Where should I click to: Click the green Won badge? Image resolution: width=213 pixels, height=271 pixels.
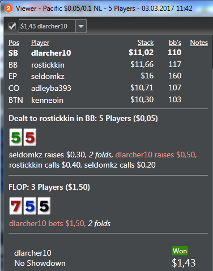[x=180, y=251]
